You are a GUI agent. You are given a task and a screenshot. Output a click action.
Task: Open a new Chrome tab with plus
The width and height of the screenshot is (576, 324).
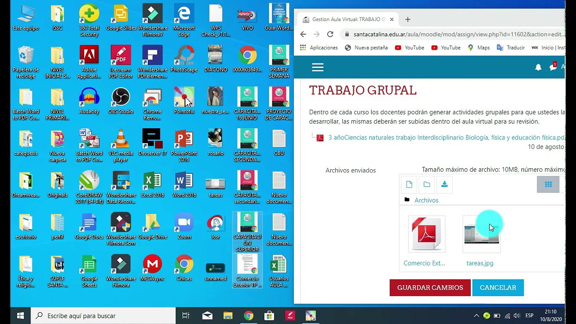point(408,19)
